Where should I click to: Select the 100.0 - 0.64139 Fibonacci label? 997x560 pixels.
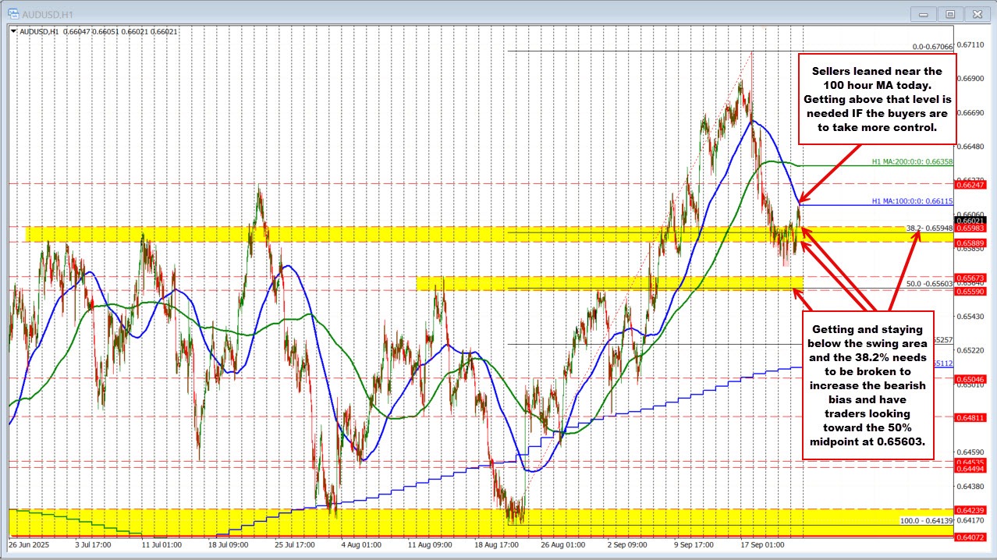927,520
